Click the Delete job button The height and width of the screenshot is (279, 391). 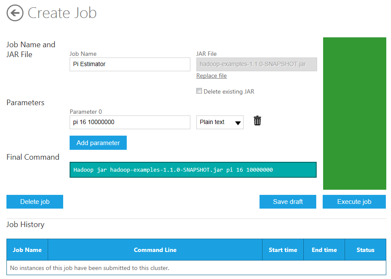pyautogui.click(x=35, y=202)
